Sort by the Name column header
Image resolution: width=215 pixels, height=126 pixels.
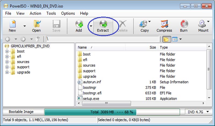[101, 48]
